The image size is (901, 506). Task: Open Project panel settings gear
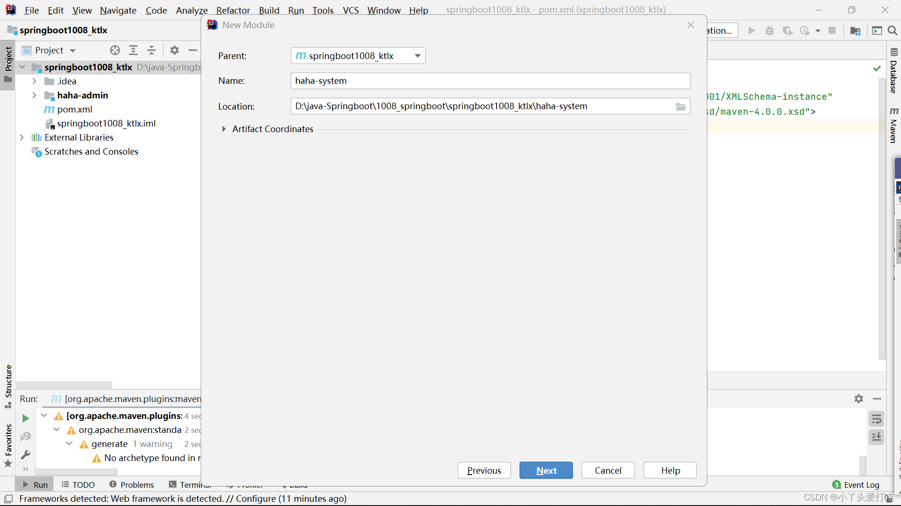pos(175,50)
